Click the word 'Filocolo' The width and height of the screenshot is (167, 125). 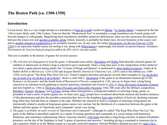coord(84,81)
